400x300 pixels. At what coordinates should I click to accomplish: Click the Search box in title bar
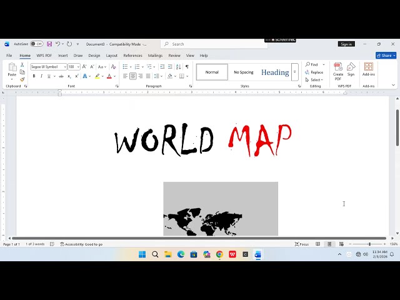click(x=214, y=44)
